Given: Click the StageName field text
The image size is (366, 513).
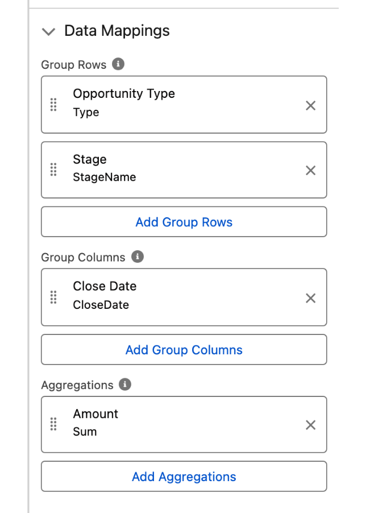Looking at the screenshot, I should coord(104,177).
